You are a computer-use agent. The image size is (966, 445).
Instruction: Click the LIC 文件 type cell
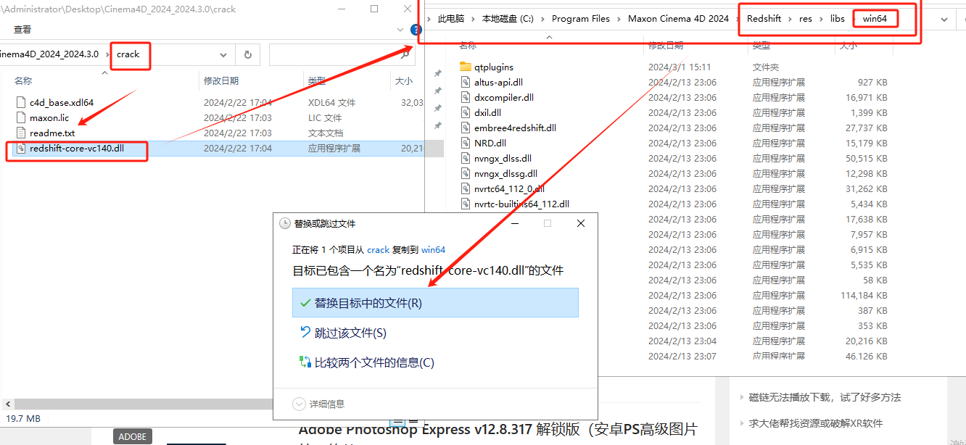(x=324, y=118)
